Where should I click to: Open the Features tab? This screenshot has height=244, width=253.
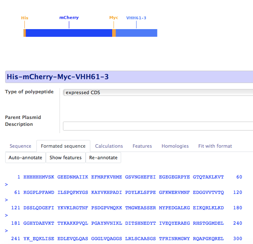142,146
